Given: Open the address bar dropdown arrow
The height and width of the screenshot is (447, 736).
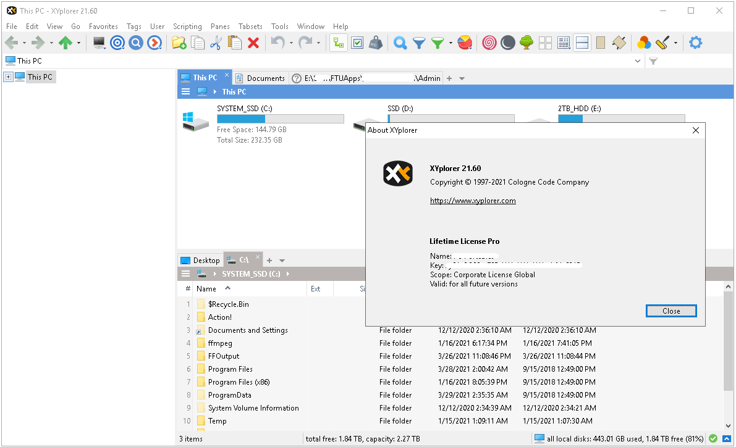Looking at the screenshot, I should [637, 61].
